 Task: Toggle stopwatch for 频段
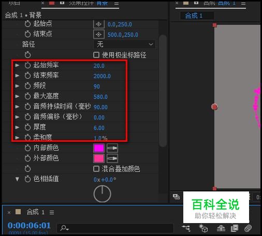(27, 86)
